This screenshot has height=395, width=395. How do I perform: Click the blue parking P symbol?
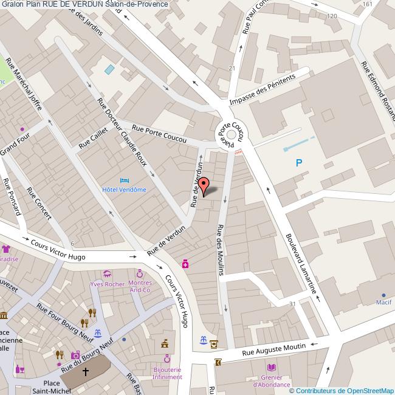point(298,163)
